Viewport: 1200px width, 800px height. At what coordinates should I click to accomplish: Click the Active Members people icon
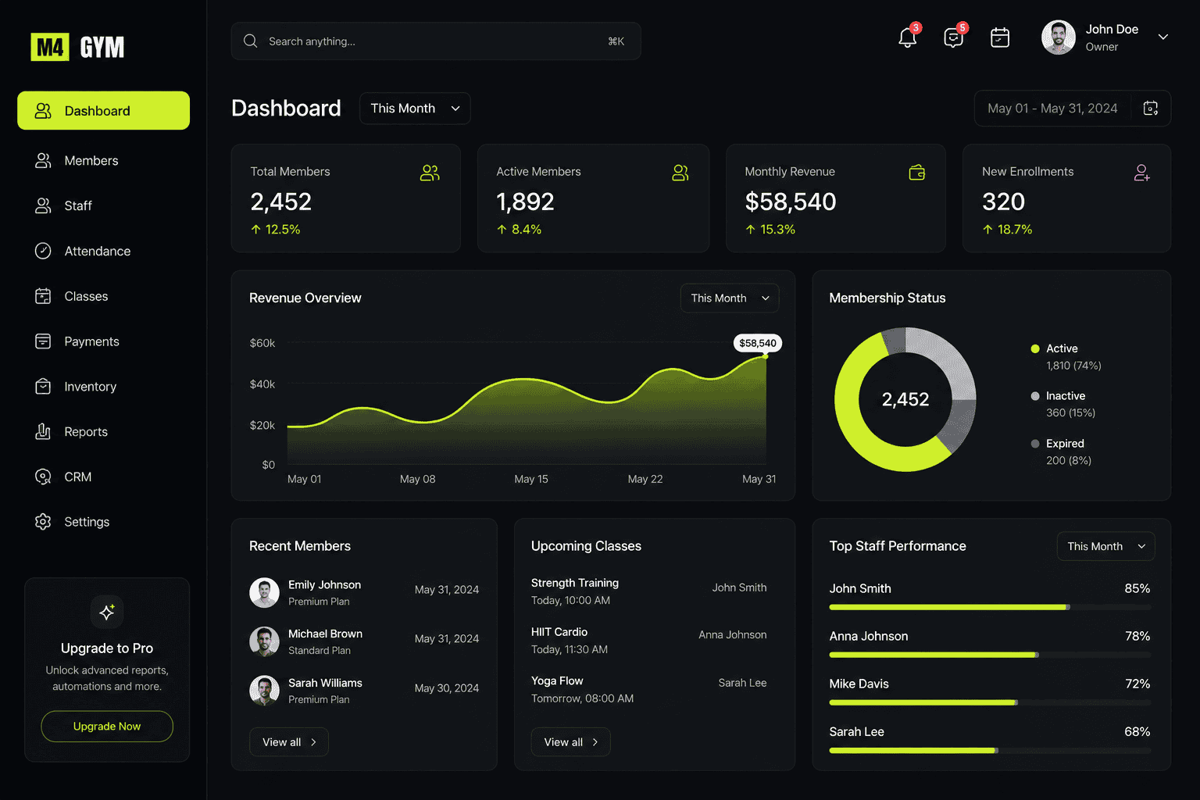[680, 173]
